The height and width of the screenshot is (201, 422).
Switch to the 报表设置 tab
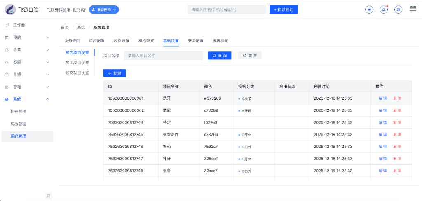(x=220, y=41)
